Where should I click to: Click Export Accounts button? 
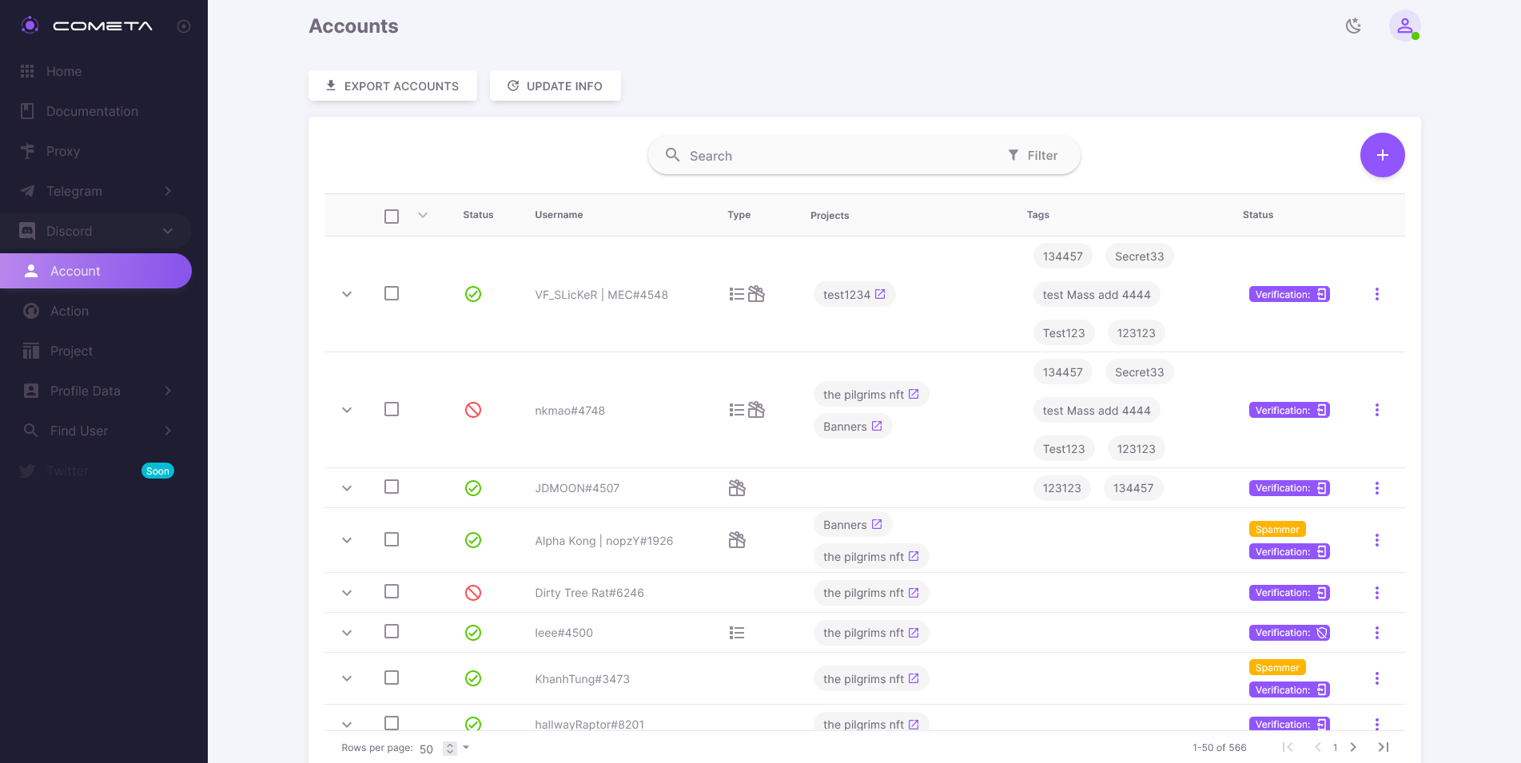(x=392, y=85)
